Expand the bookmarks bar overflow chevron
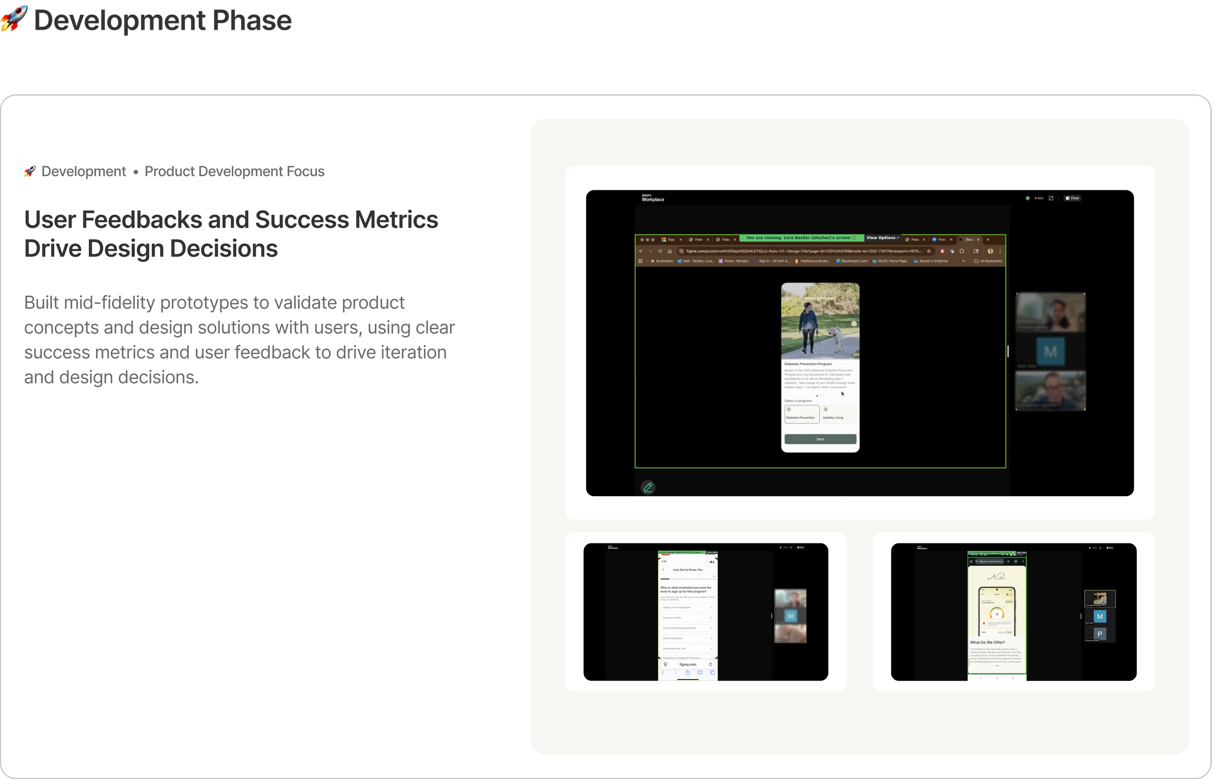 click(x=963, y=261)
